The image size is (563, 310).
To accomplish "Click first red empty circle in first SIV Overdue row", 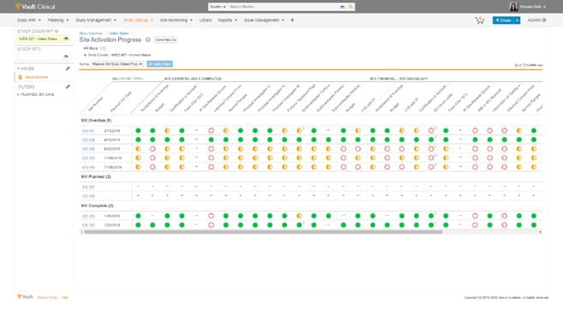I will point(211,131).
